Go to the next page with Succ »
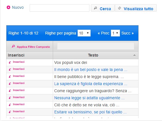The width and height of the screenshot is (162, 121). pyautogui.click(x=128, y=33)
